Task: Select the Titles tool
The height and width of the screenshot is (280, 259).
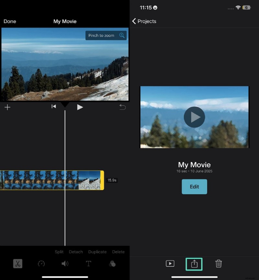Action: coord(88,264)
